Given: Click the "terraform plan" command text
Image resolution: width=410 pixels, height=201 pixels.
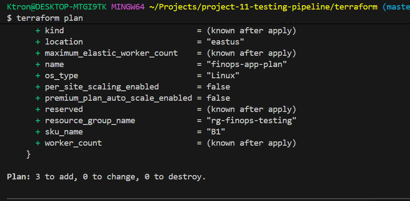Looking at the screenshot, I should [50, 18].
